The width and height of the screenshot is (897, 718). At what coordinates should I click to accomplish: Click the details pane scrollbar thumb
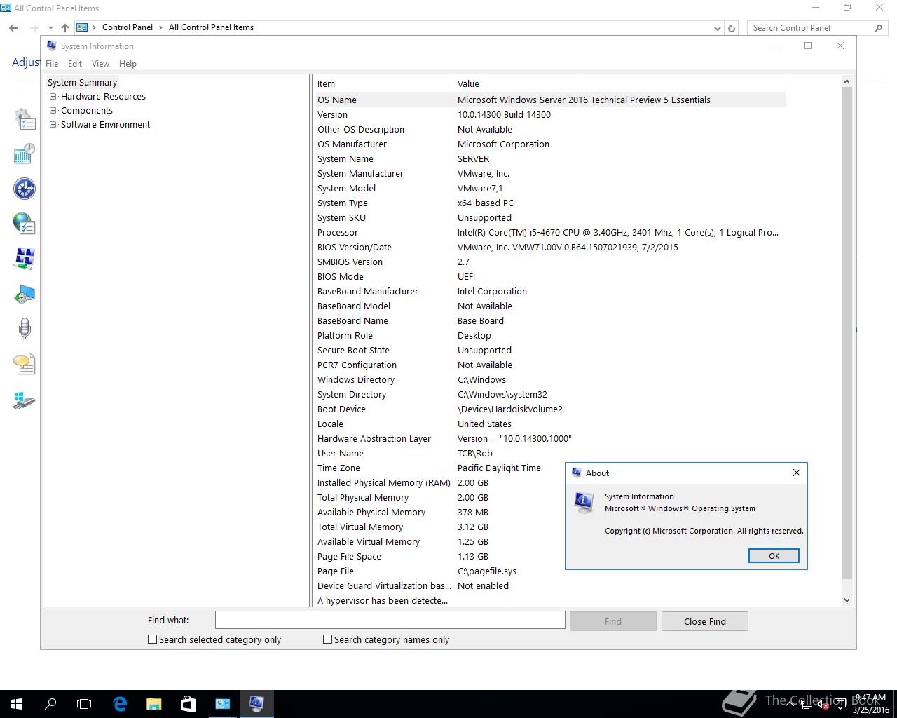[847, 334]
